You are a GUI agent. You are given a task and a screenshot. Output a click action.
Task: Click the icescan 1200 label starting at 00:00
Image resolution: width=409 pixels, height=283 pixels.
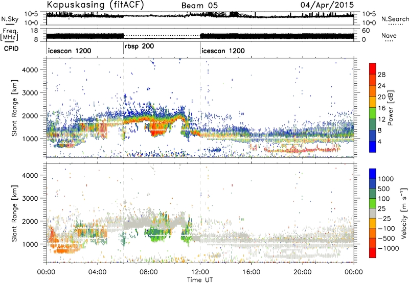tap(70, 51)
